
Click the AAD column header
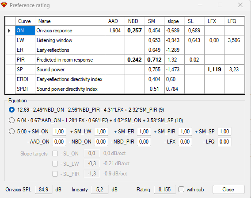tap(115, 21)
